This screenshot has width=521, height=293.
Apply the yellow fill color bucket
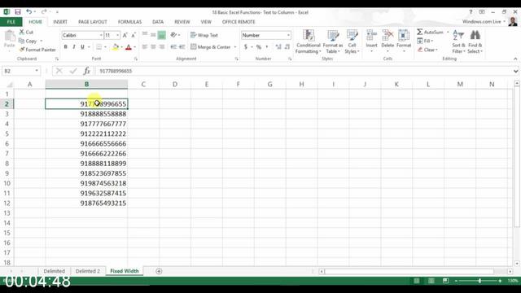(116, 47)
